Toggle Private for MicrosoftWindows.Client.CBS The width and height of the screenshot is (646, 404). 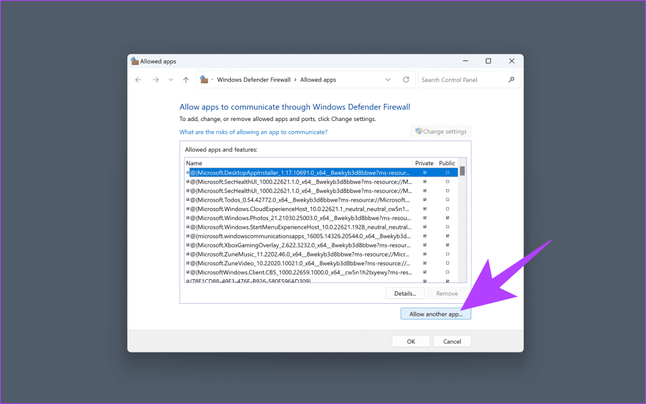point(425,272)
